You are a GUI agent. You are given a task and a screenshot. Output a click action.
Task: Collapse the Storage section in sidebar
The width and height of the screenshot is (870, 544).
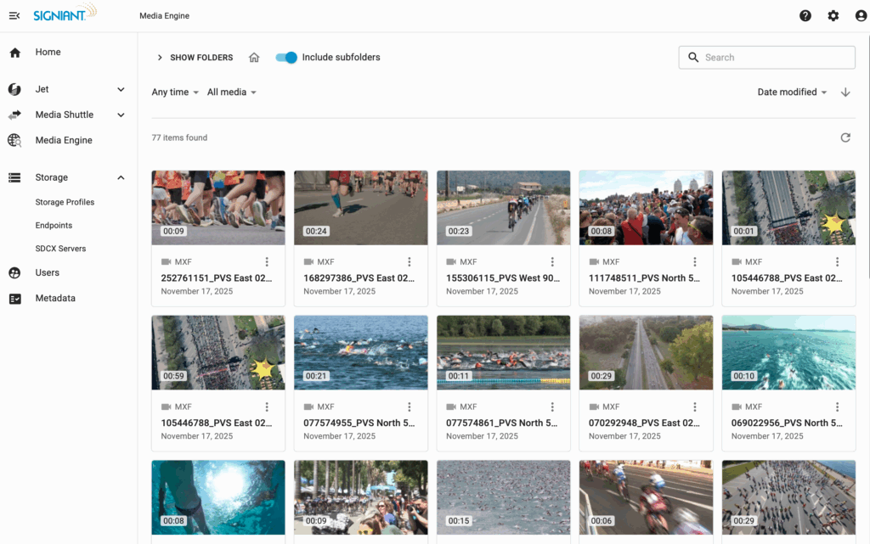121,177
